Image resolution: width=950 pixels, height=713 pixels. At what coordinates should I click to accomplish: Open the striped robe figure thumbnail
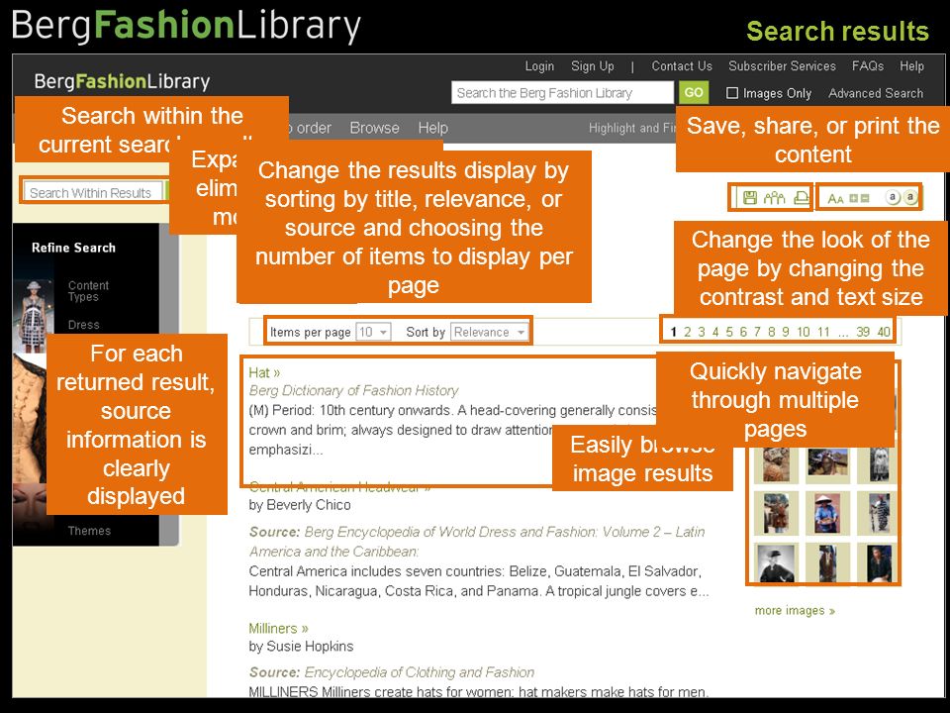(879, 512)
